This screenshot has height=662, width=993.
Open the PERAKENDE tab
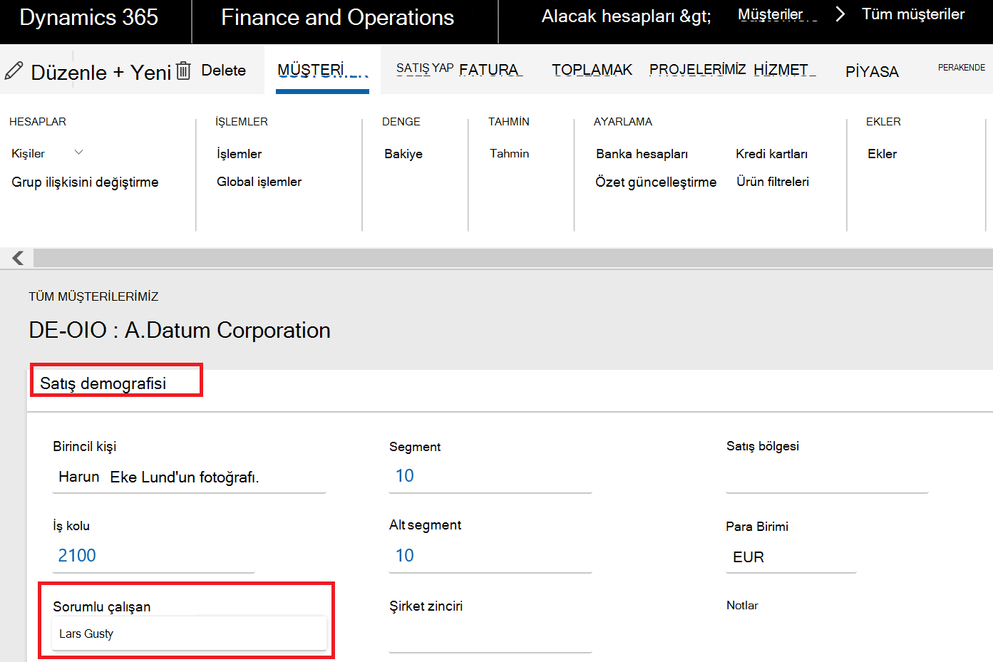tap(962, 68)
